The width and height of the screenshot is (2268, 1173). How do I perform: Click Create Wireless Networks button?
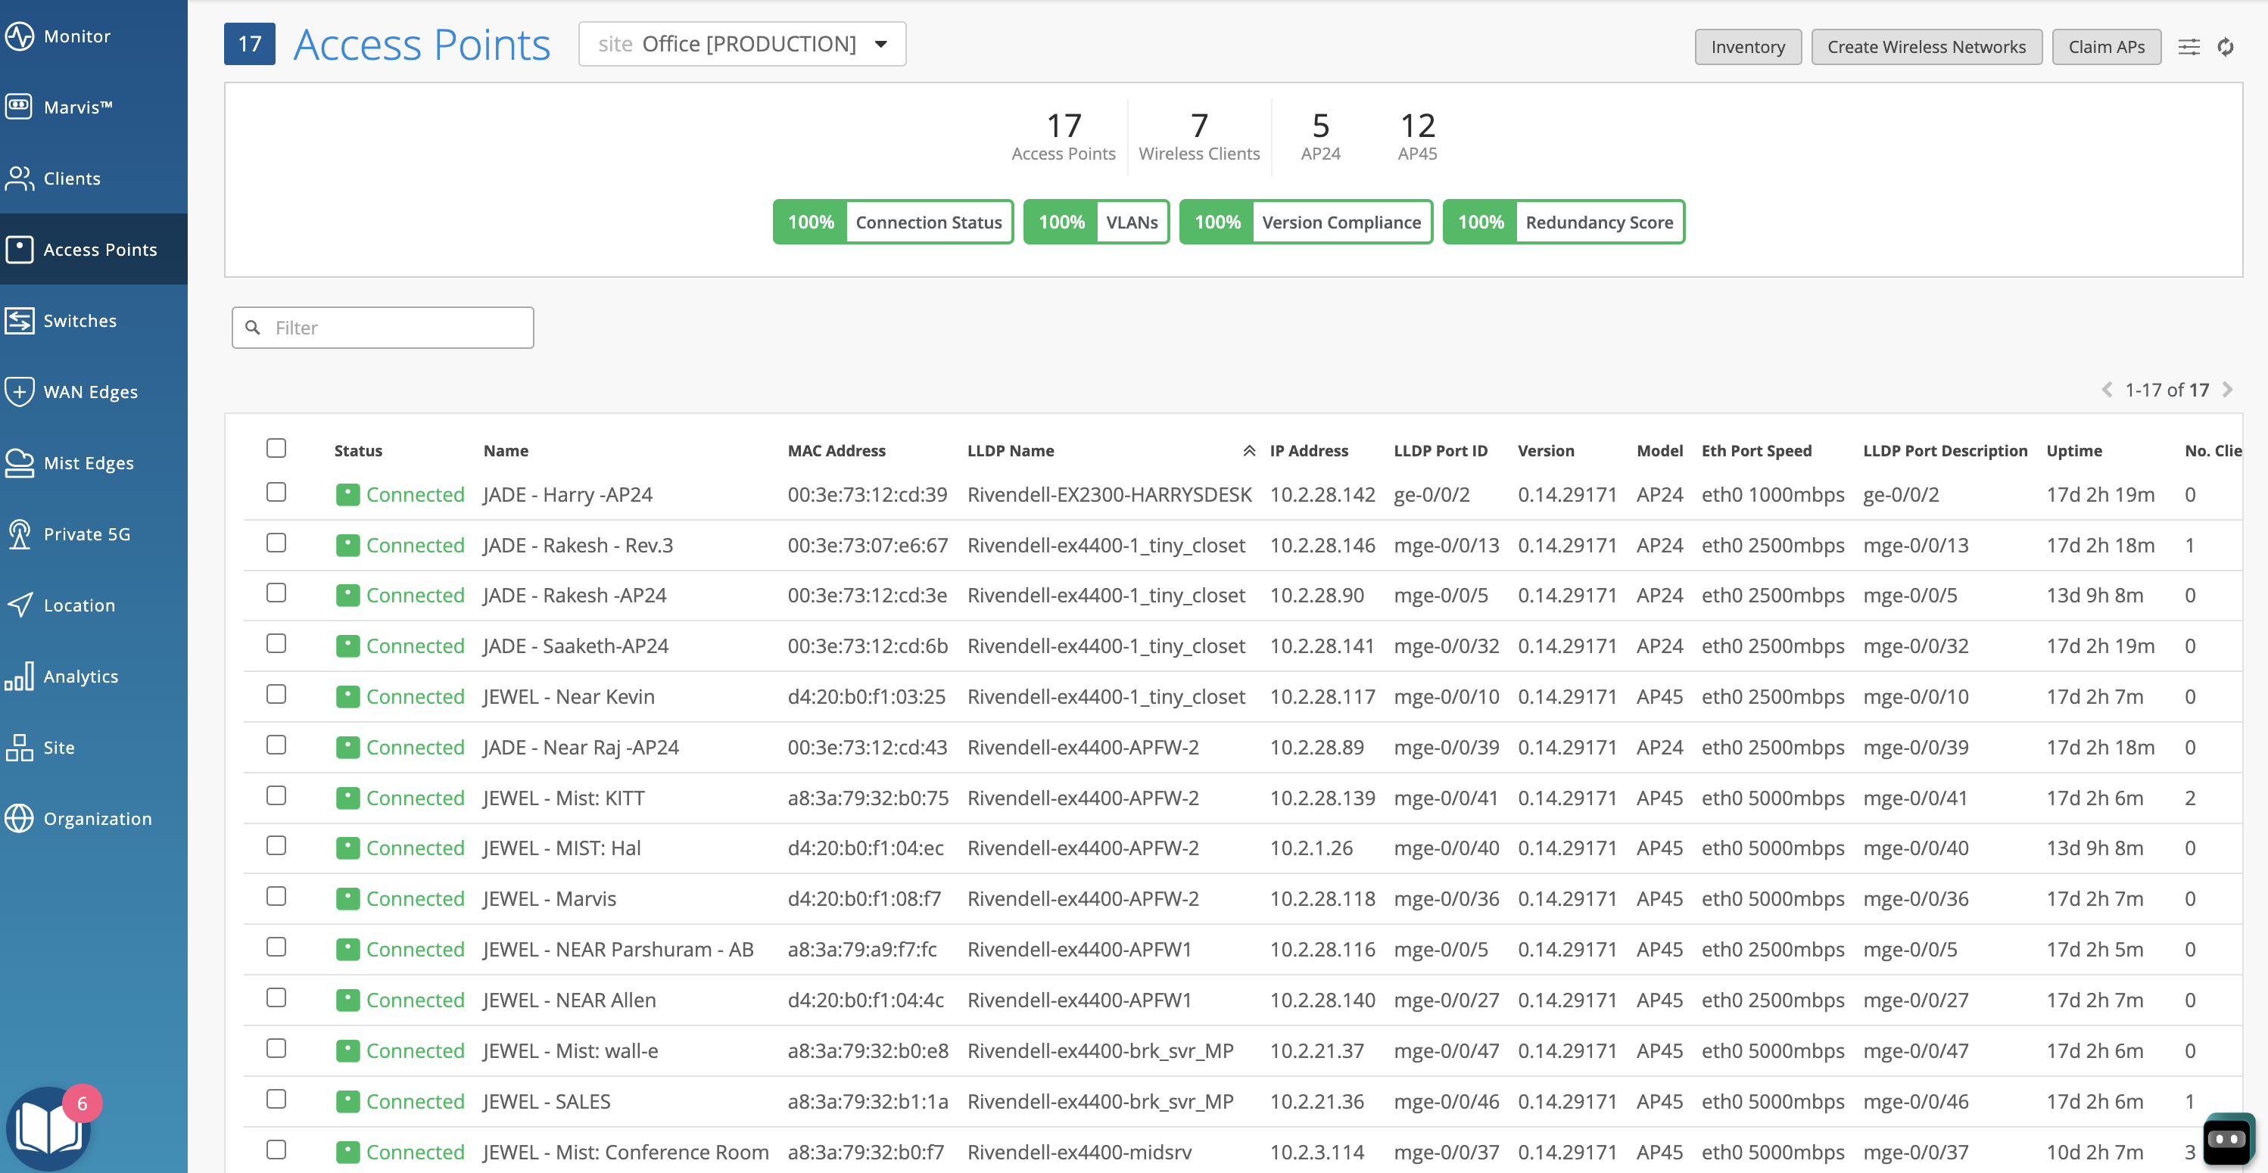coord(1926,47)
